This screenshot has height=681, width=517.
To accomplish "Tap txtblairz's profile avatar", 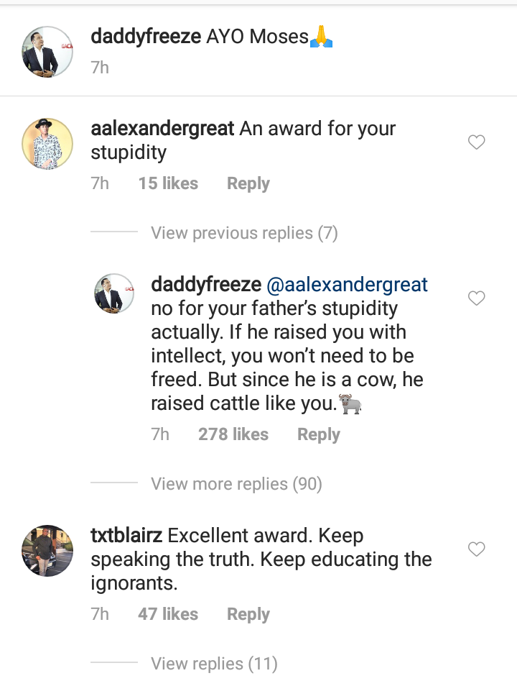I will tap(47, 551).
